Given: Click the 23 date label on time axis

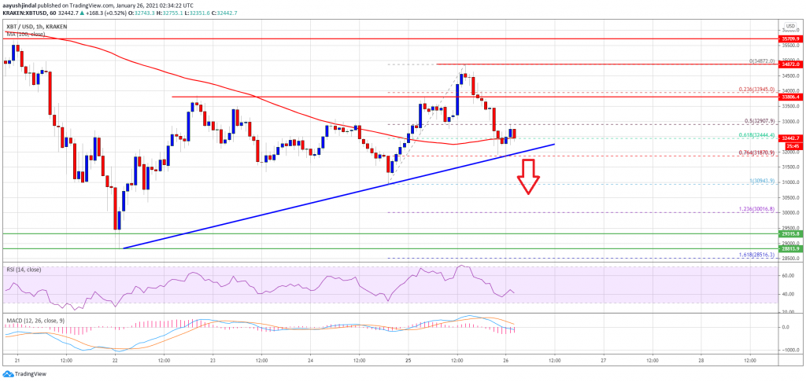Looking at the screenshot, I should click(x=213, y=359).
